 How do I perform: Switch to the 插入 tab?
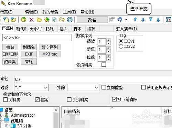(63, 29)
